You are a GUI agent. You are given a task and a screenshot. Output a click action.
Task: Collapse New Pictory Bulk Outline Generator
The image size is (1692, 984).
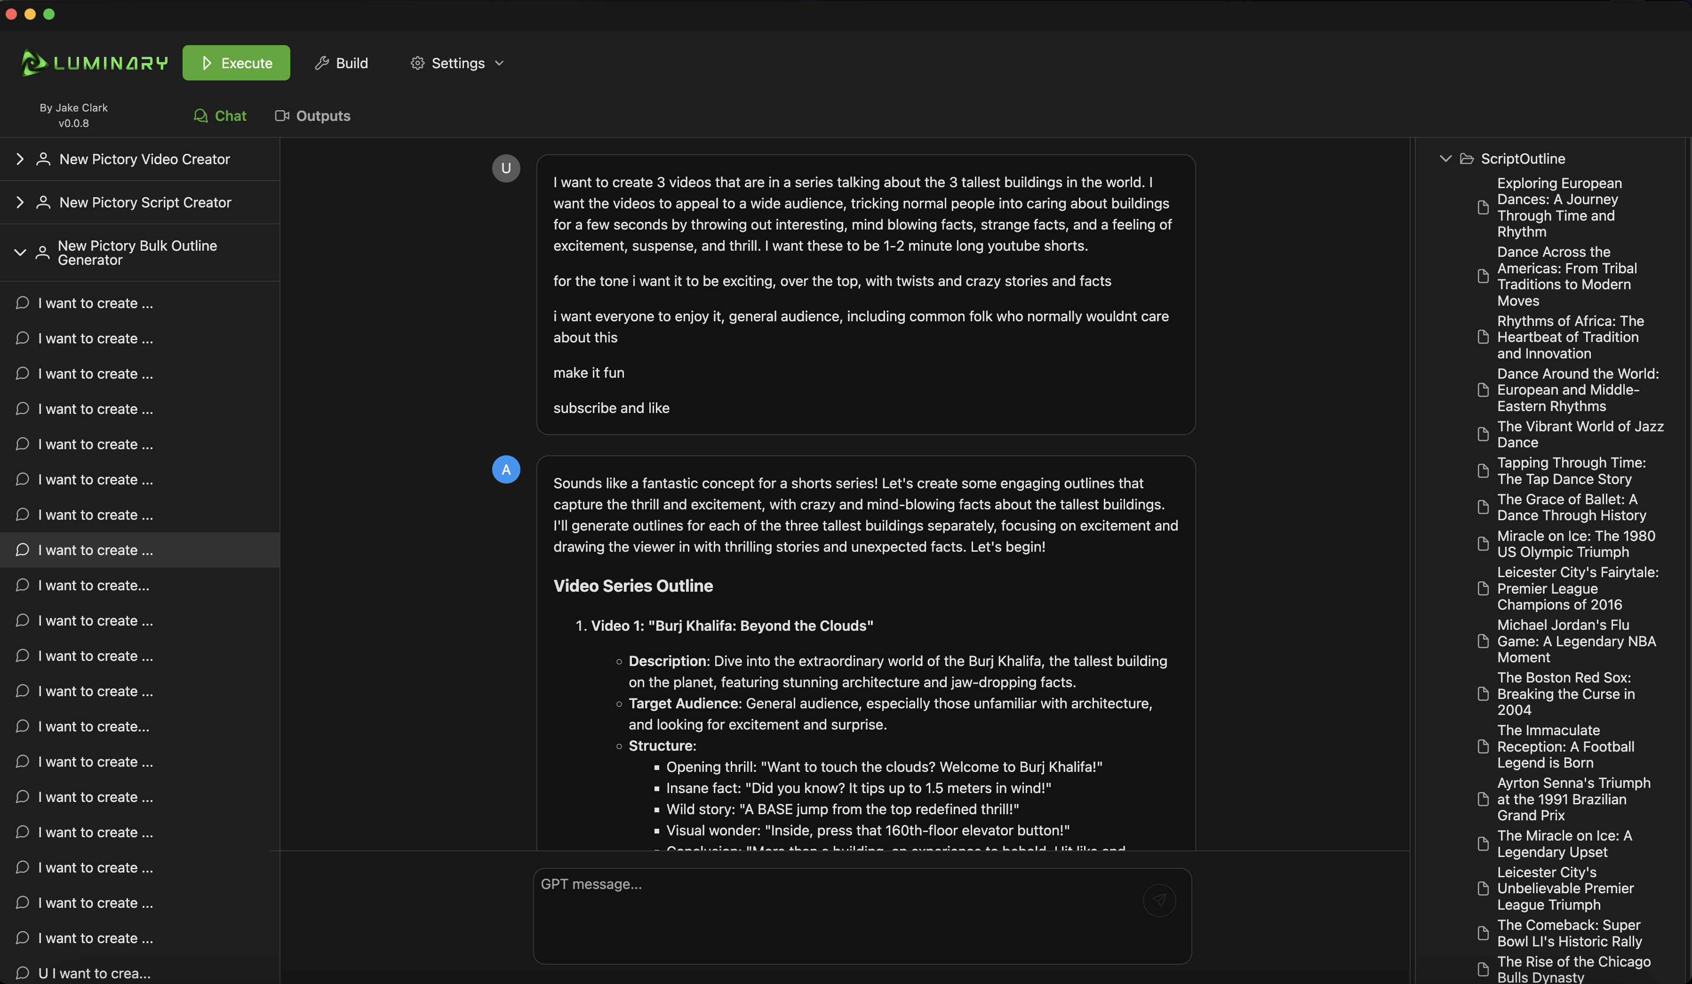(20, 253)
